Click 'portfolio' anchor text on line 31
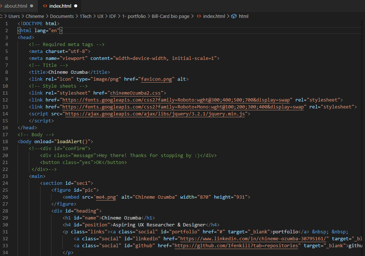365x256 pixels. pos(286,232)
